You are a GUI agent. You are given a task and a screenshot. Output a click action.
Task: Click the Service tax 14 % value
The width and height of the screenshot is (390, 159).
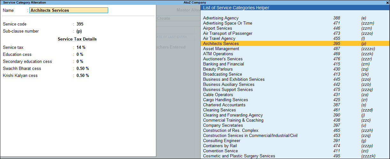click(81, 48)
